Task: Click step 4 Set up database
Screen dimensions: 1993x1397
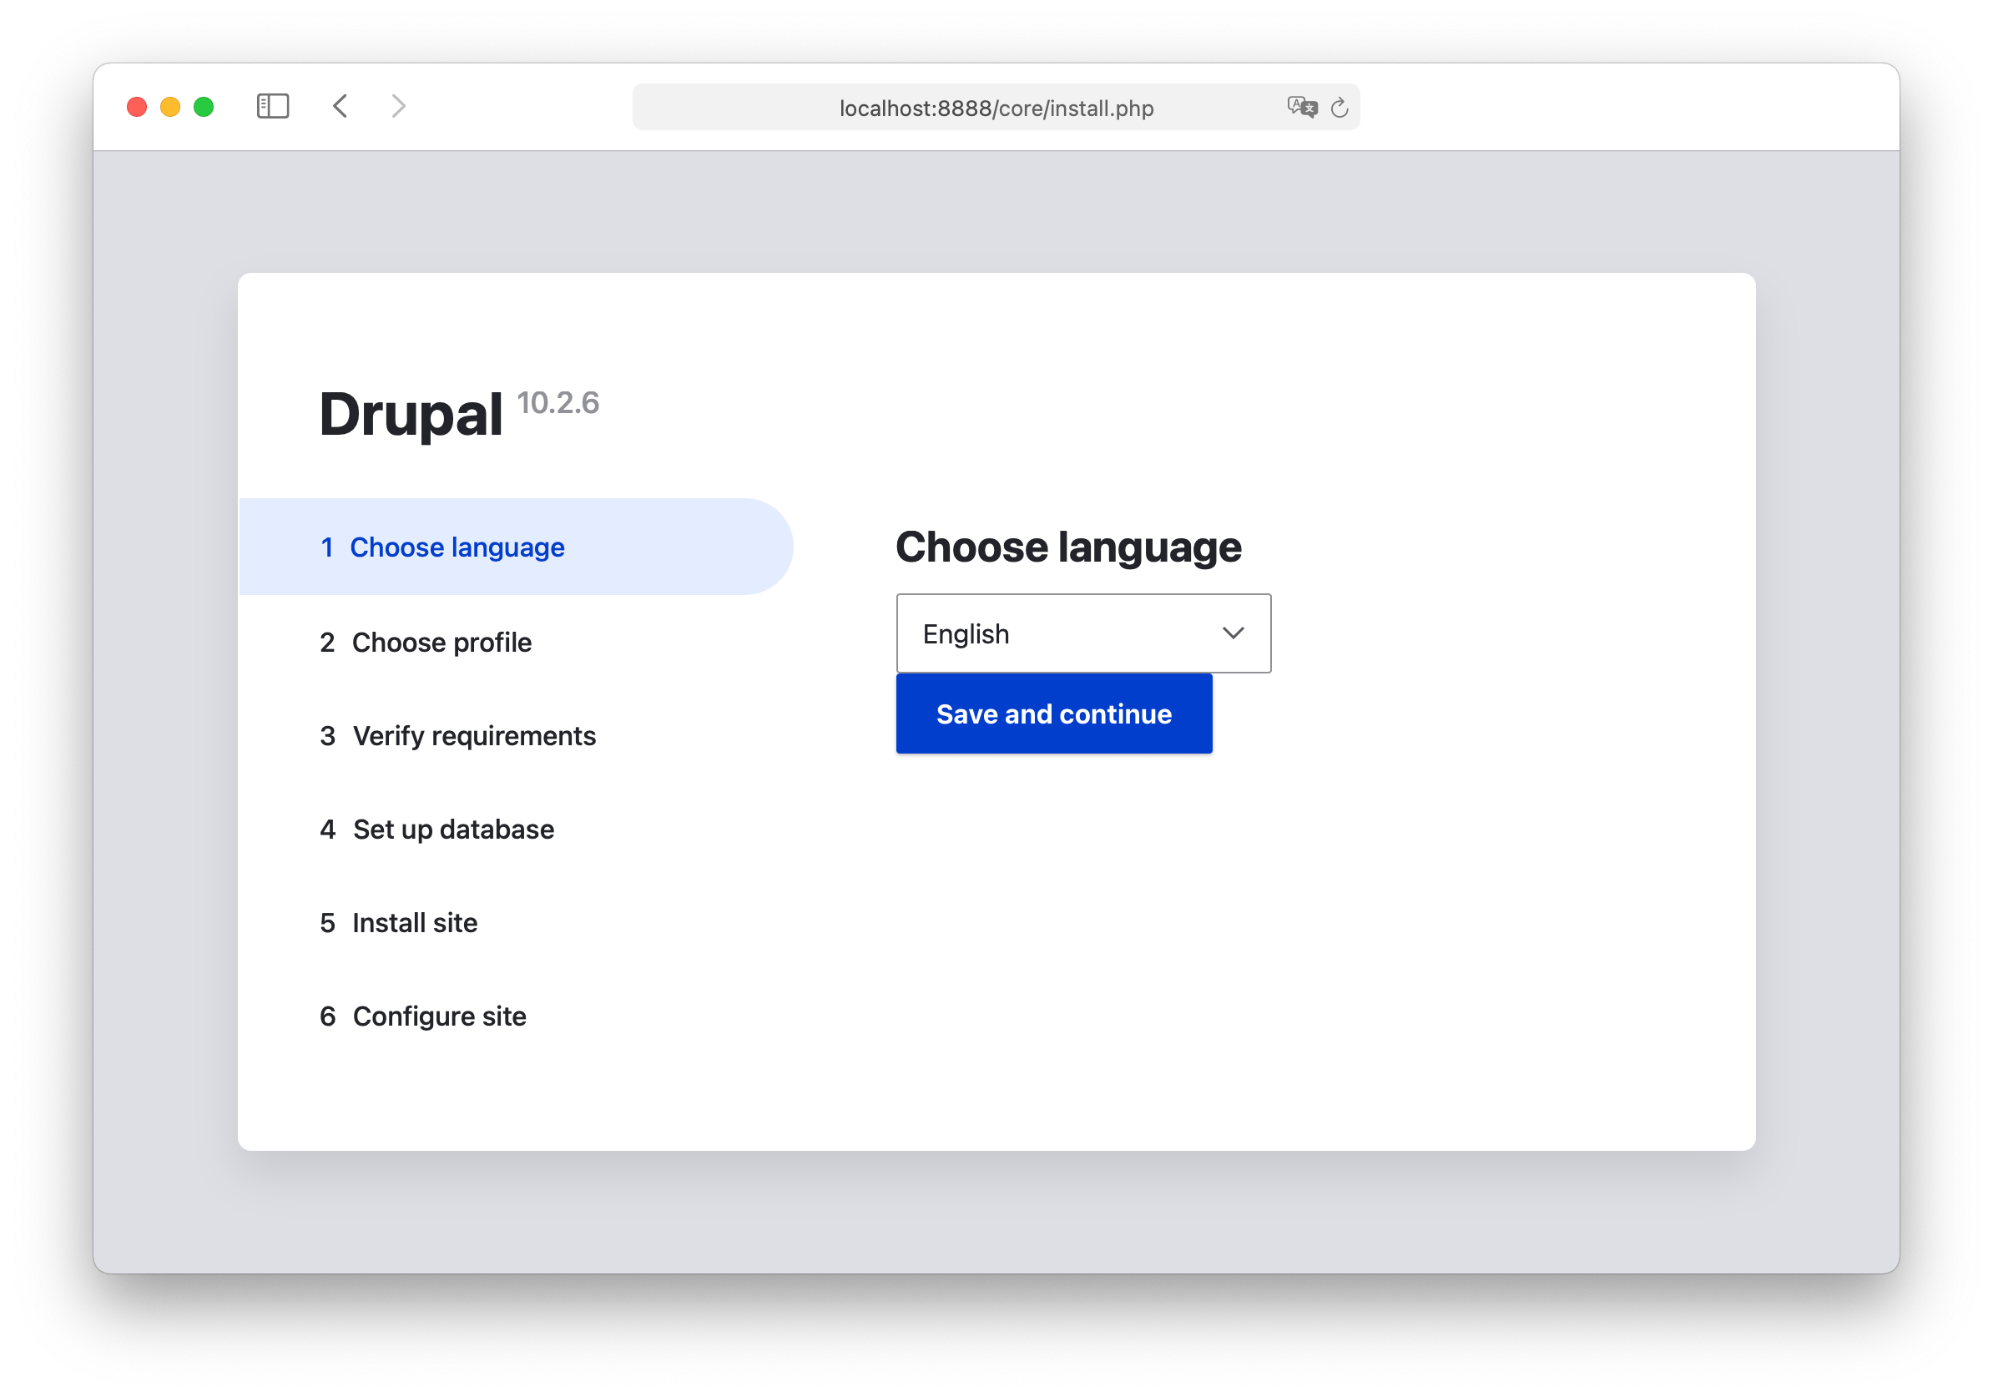Action: pos(452,830)
